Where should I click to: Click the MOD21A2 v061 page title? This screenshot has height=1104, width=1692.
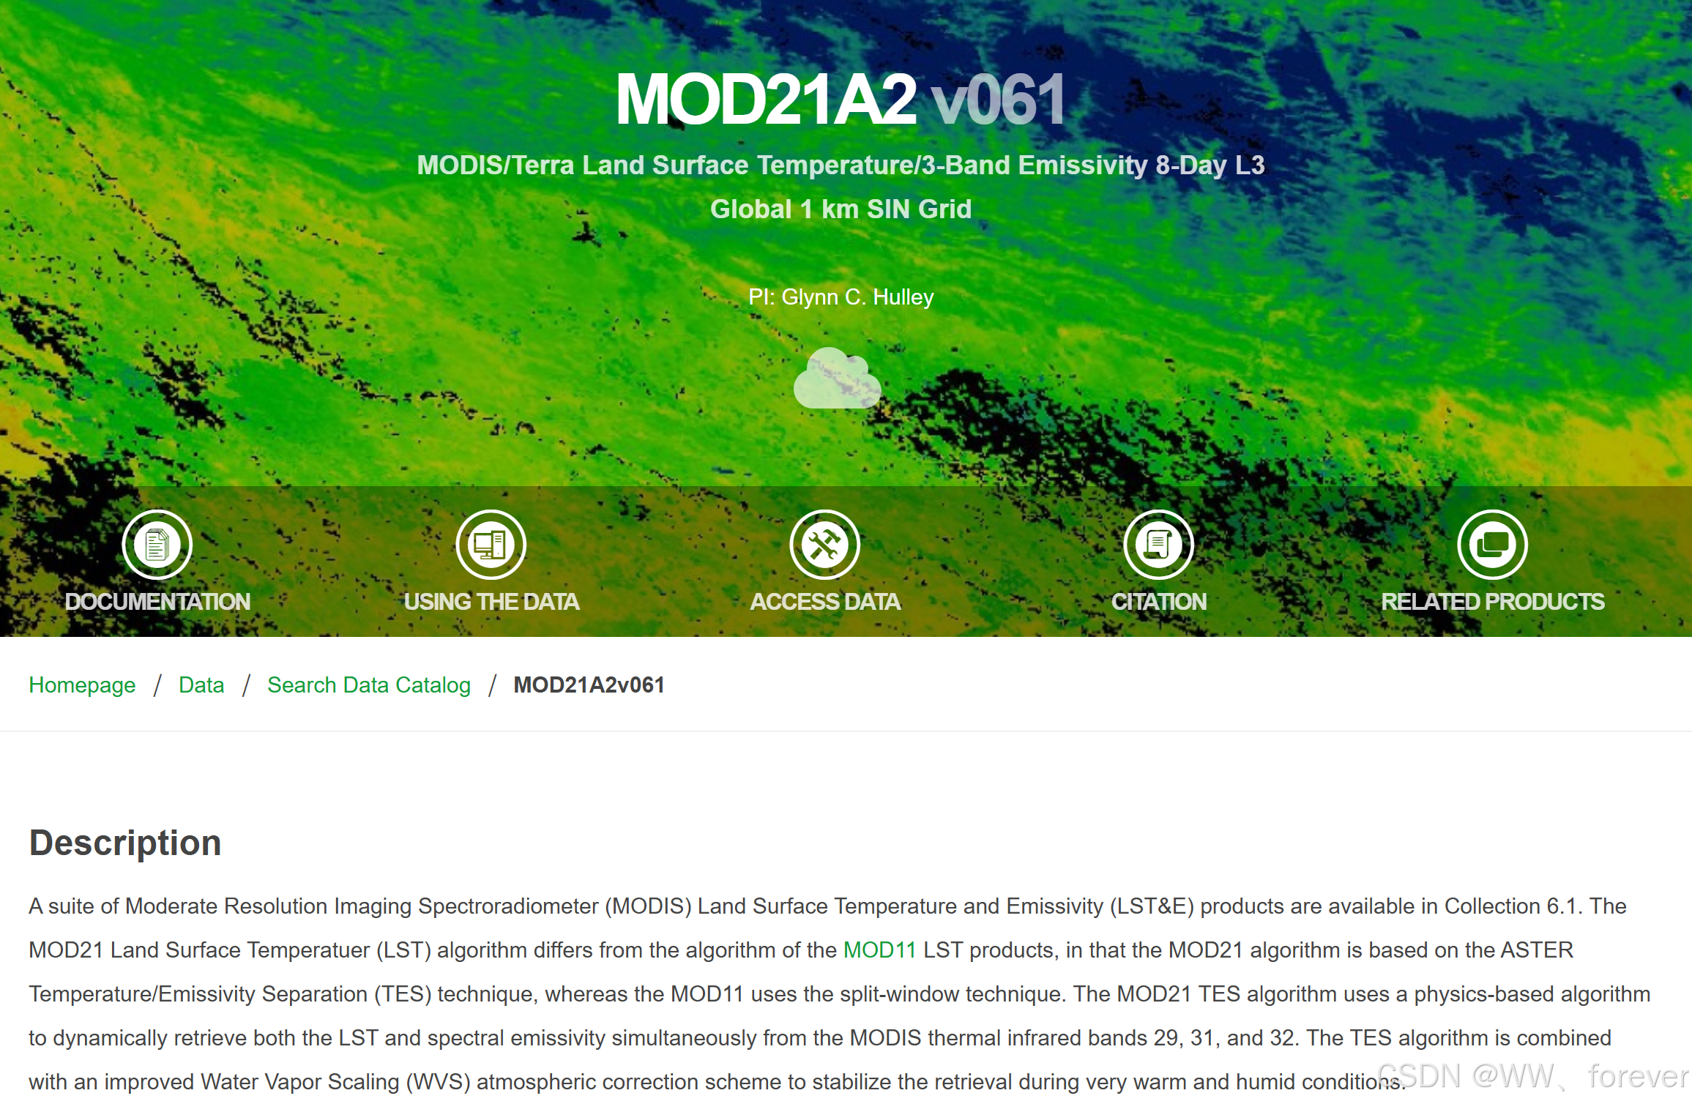point(840,100)
